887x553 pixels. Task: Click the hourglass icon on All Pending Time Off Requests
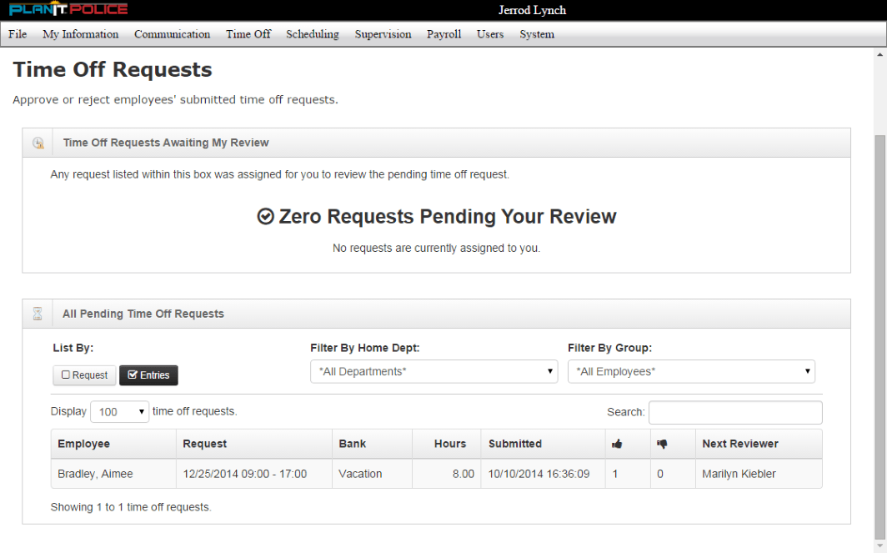38,313
